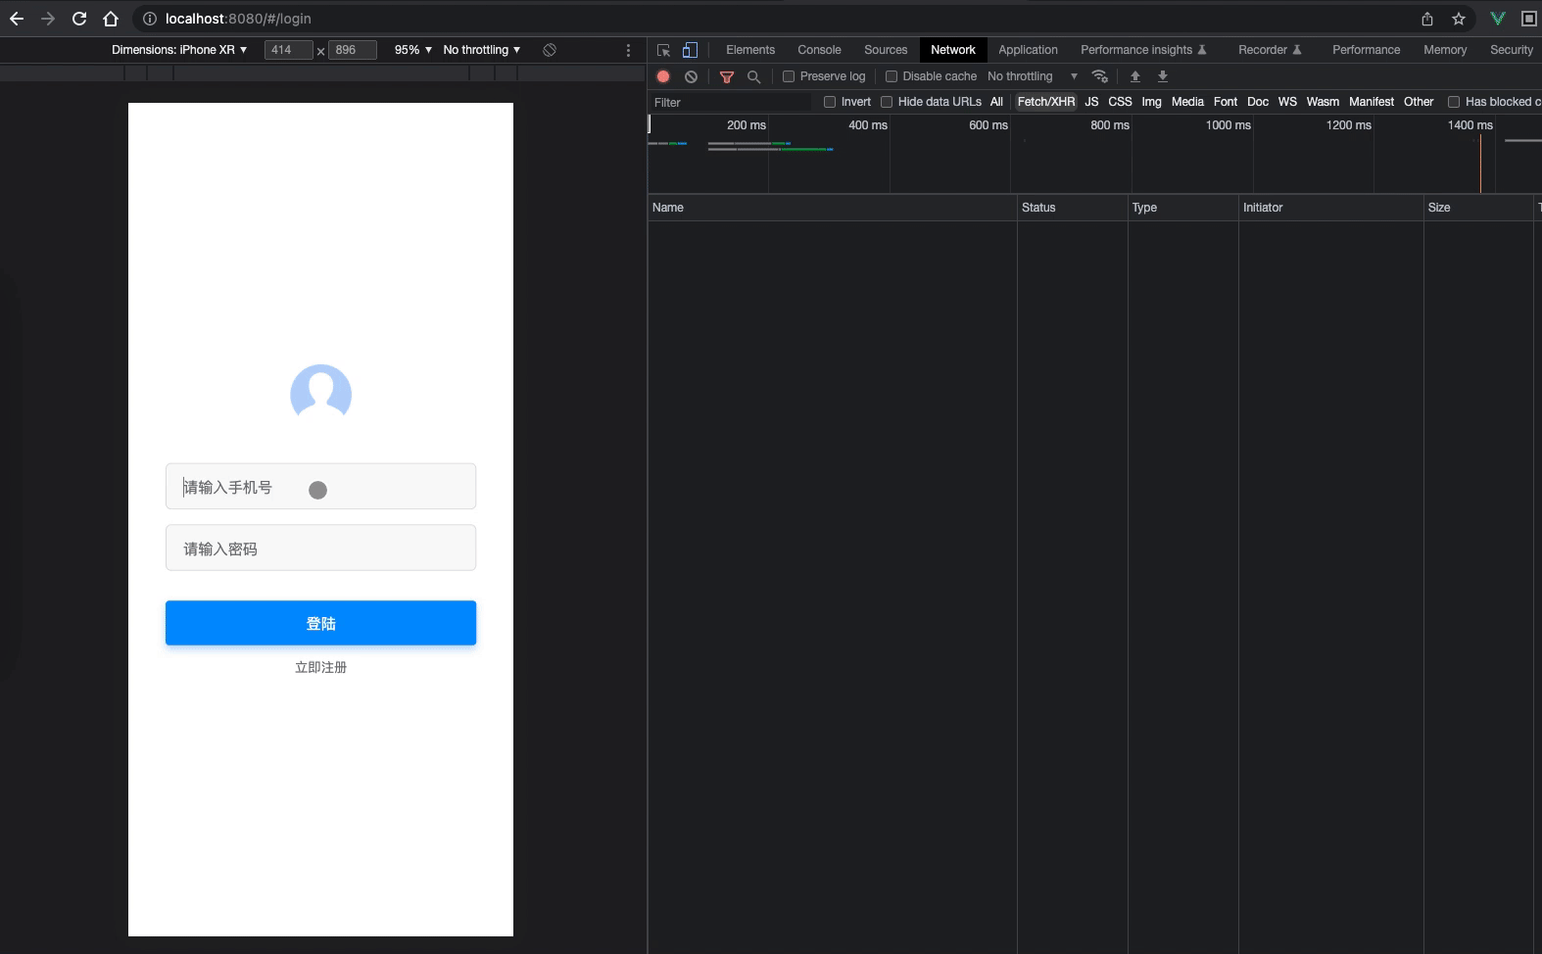Edit the viewport width 414 field
1542x954 pixels.
tap(288, 50)
